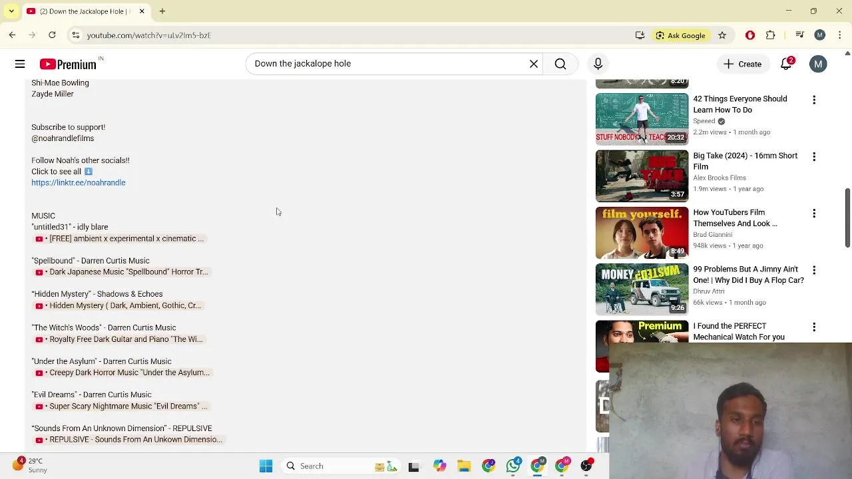Image resolution: width=852 pixels, height=479 pixels.
Task: Close the Down the Jackalope Hole tab
Action: pos(142,11)
